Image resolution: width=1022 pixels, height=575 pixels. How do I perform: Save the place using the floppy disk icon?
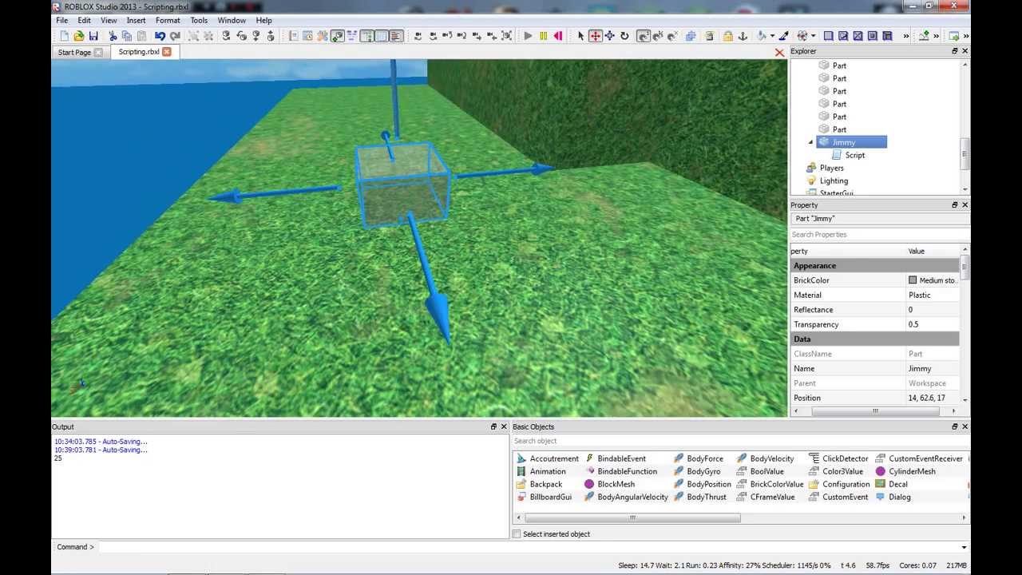93,36
